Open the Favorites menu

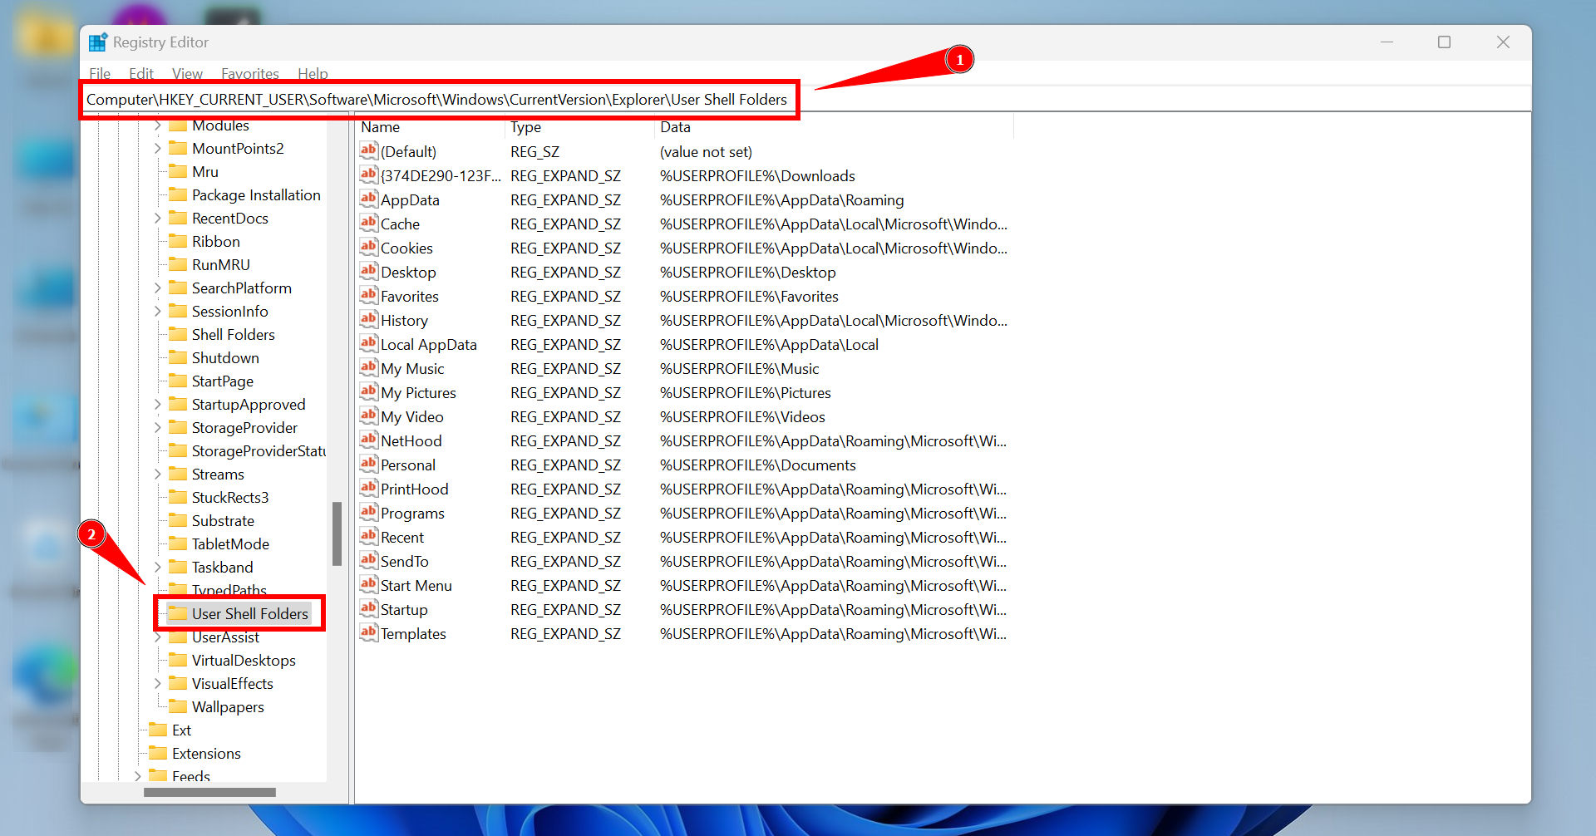coord(249,73)
